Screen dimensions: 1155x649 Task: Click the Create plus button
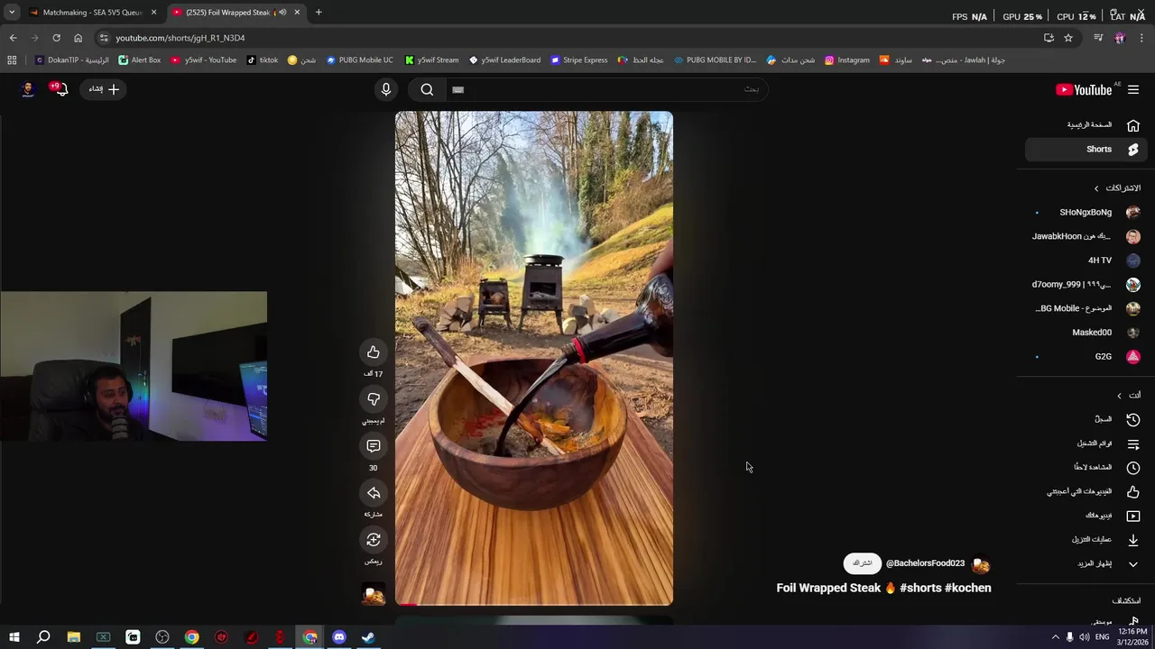(104, 89)
